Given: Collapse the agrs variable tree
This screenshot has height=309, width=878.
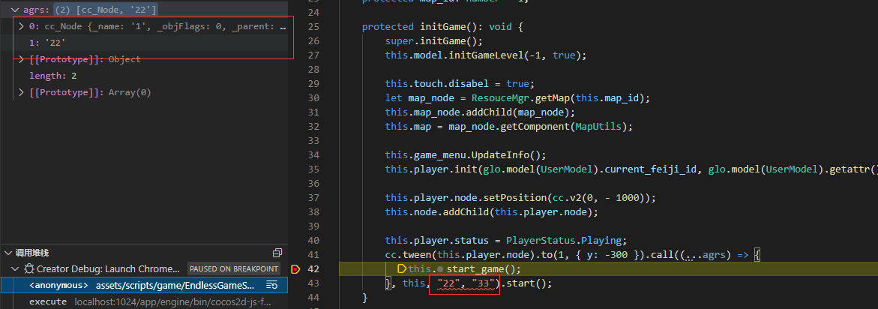Looking at the screenshot, I should [14, 10].
